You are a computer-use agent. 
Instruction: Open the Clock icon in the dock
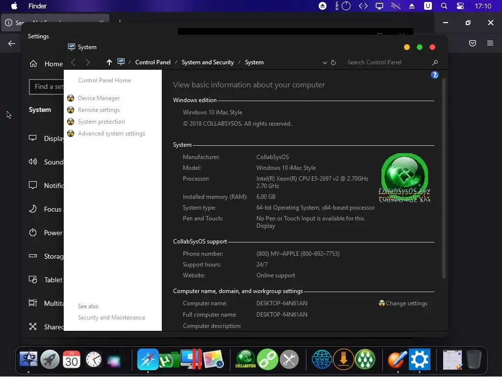[x=93, y=359]
